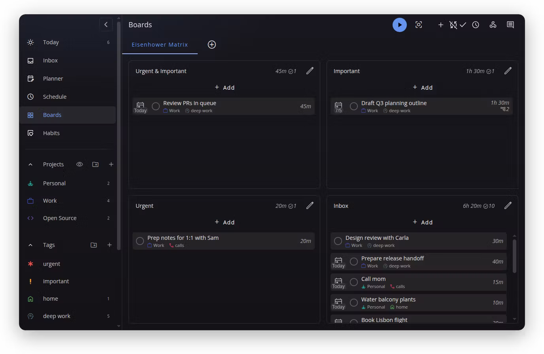Add task to Urgent panel
The image size is (544, 354).
click(225, 222)
